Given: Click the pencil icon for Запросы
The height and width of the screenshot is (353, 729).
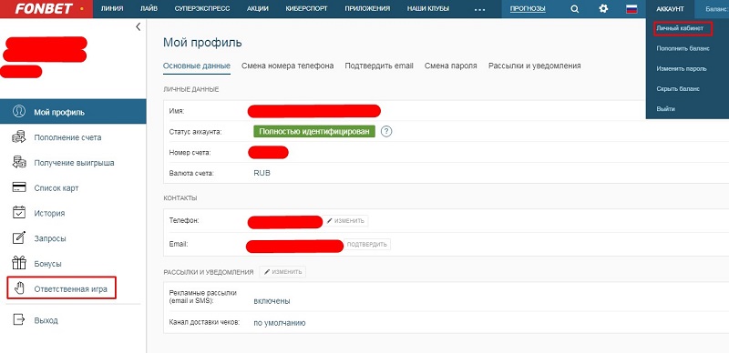Looking at the screenshot, I should pyautogui.click(x=18, y=237).
